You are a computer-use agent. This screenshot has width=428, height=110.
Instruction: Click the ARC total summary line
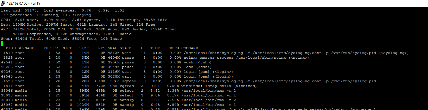(x=89, y=29)
